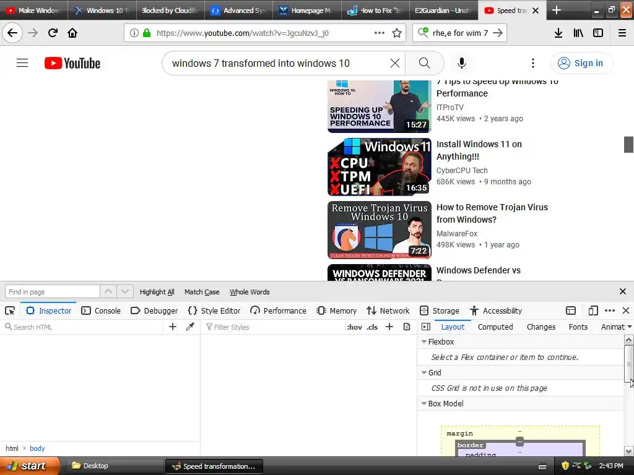
Task: Toggle Whole Words in find bar
Action: coord(250,292)
